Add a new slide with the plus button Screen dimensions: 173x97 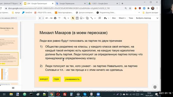[40, 18]
